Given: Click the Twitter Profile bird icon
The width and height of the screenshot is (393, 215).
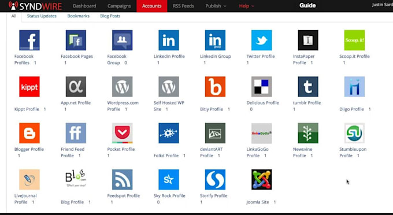Looking at the screenshot, I should (x=261, y=40).
